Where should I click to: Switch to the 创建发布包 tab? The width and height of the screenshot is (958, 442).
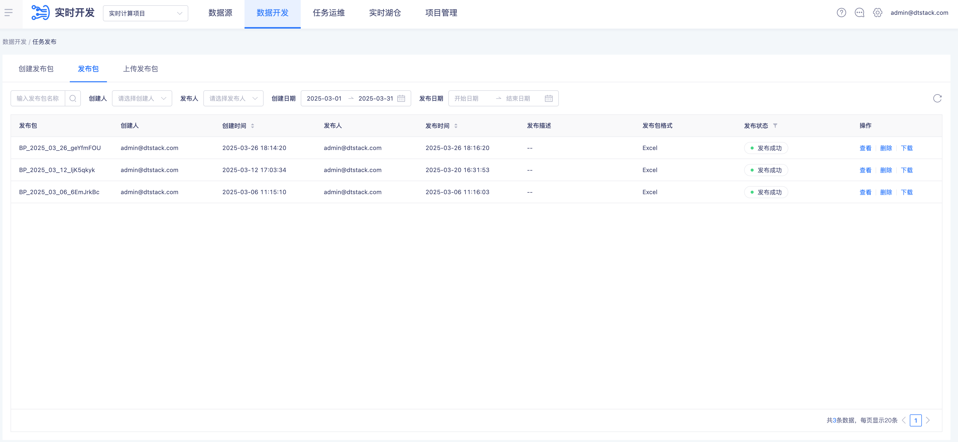click(36, 69)
